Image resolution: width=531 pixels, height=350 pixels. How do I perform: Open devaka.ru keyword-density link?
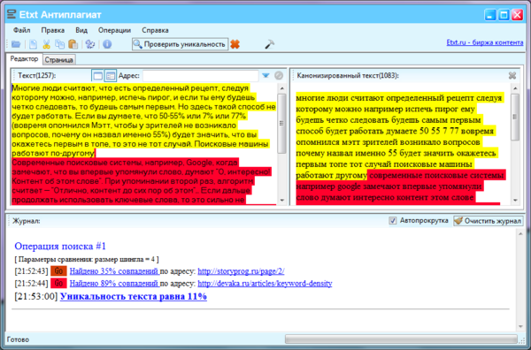click(265, 284)
